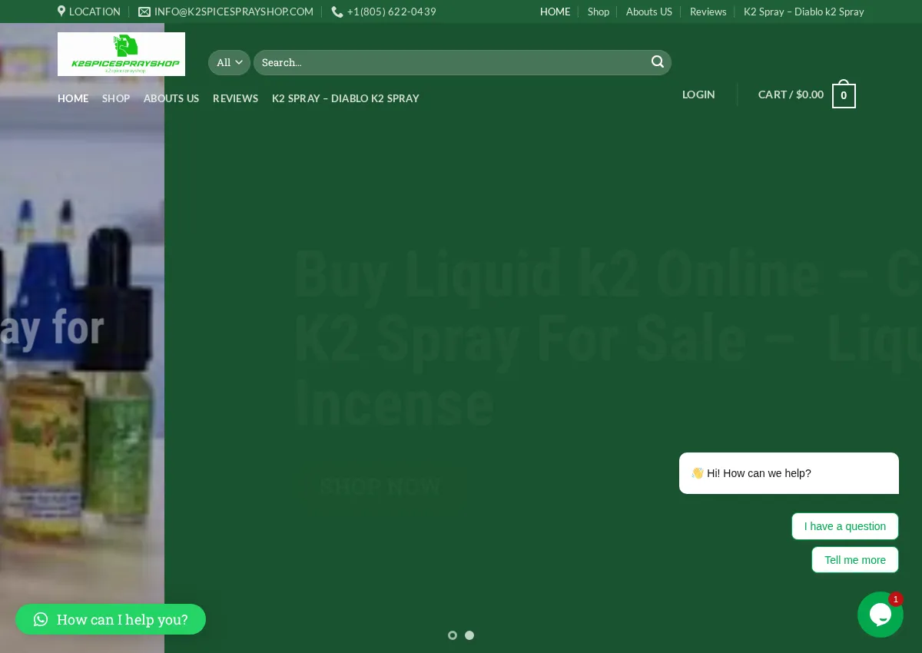Select the second slider dot

pyautogui.click(x=469, y=635)
